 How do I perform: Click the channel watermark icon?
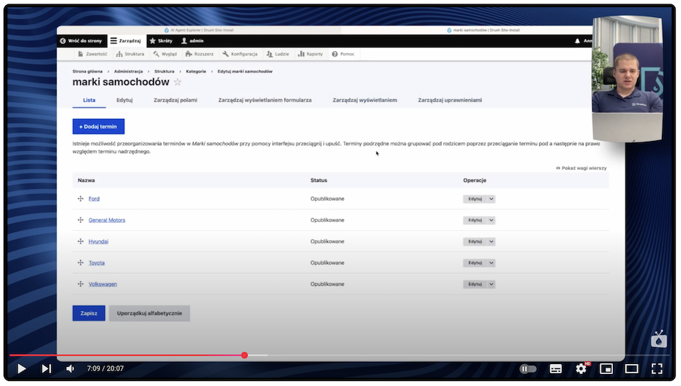pos(659,339)
